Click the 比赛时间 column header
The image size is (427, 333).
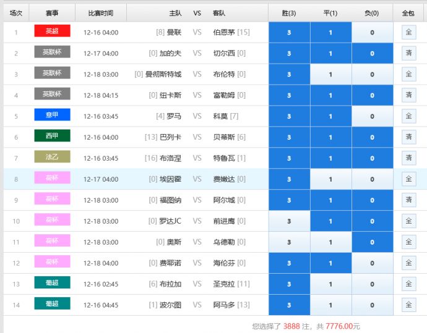[x=100, y=12]
